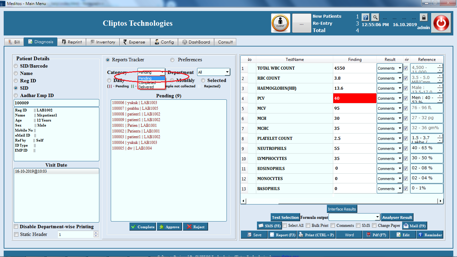Viewport: 457px width, 257px height.
Task: Toggle the Bulk Print checkbox
Action: coord(308,226)
